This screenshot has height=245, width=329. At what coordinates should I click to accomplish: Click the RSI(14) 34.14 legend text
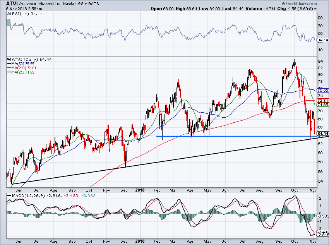pyautogui.click(x=27, y=14)
